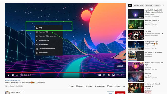The image size is (167, 94).
Task: Toggle the autoplay switch in player
Action: click(99, 75)
